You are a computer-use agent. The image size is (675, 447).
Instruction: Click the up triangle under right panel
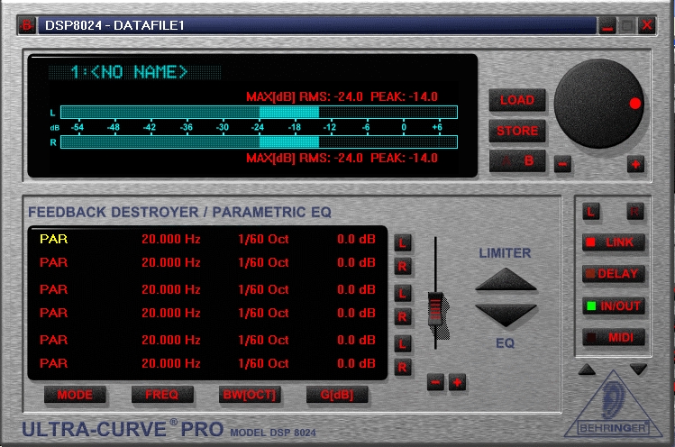pos(587,369)
